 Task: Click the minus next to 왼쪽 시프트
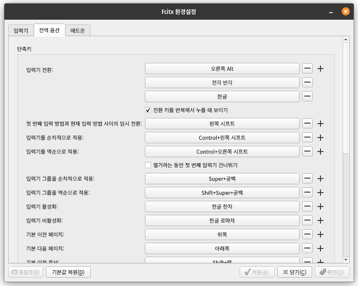307,124
